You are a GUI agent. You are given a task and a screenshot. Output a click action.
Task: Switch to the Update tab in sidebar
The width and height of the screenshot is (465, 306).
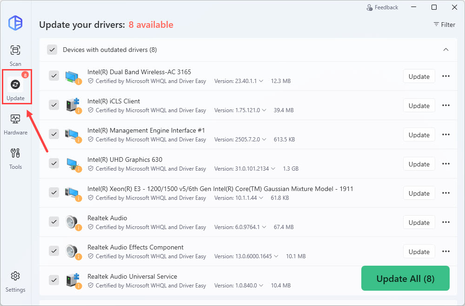tap(15, 88)
